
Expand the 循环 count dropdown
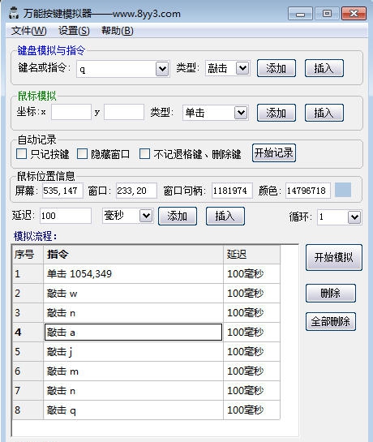click(354, 217)
